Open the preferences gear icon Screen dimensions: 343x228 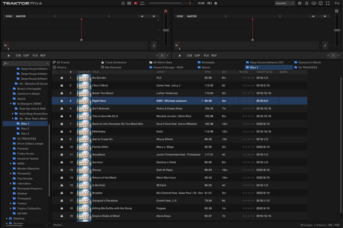pos(307,3)
